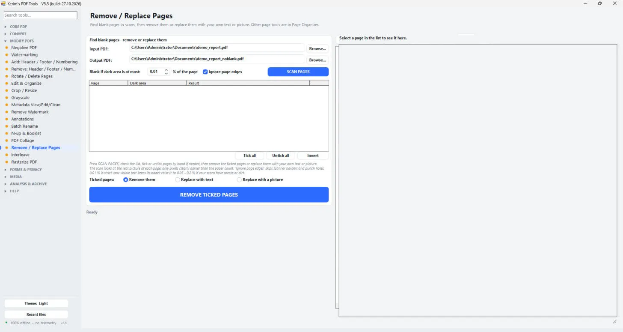Open the N-up & Booklet tool

point(26,134)
